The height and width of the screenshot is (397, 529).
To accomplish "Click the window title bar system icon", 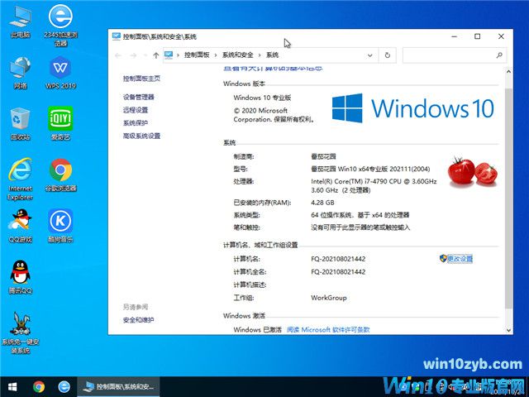I will point(116,36).
